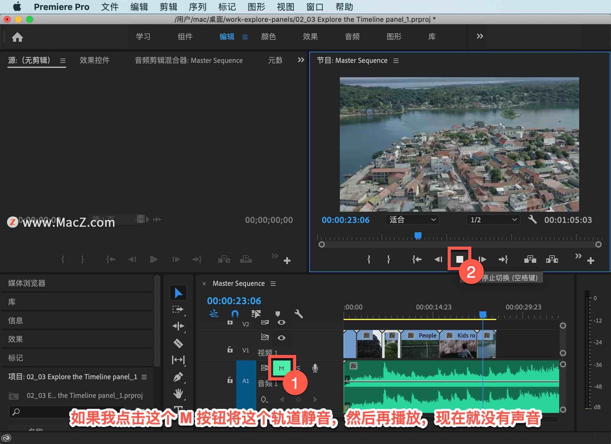Image resolution: width=611 pixels, height=444 pixels.
Task: Click timeline ruler playhead handle
Action: [x=483, y=314]
